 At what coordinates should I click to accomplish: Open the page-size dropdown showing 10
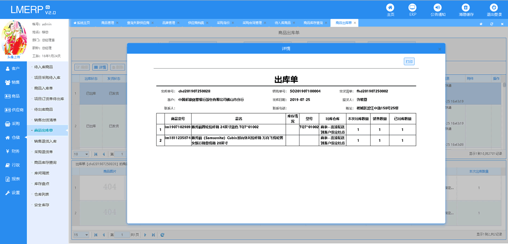click(79, 154)
